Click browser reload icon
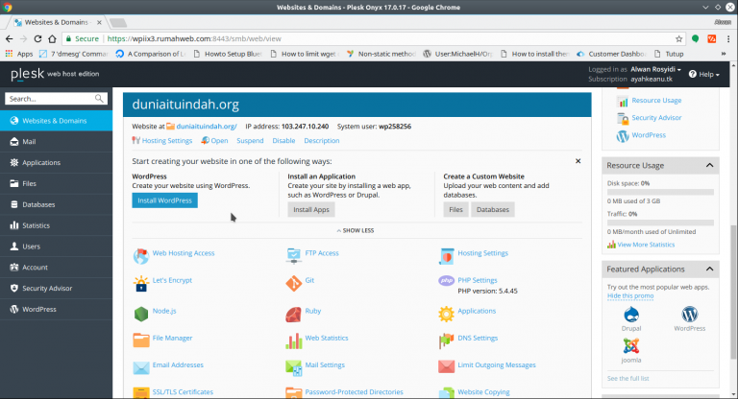Viewport: 738px width, 399px height. point(37,38)
